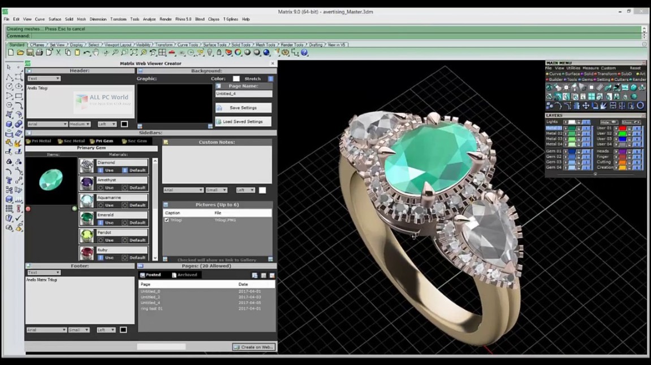Click the round gem icon in Main Menu second row
Viewport: 651px width, 365px height.
point(633,96)
